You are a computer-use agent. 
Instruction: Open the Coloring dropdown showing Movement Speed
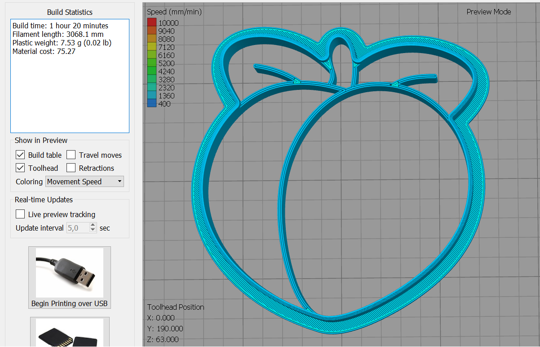84,182
